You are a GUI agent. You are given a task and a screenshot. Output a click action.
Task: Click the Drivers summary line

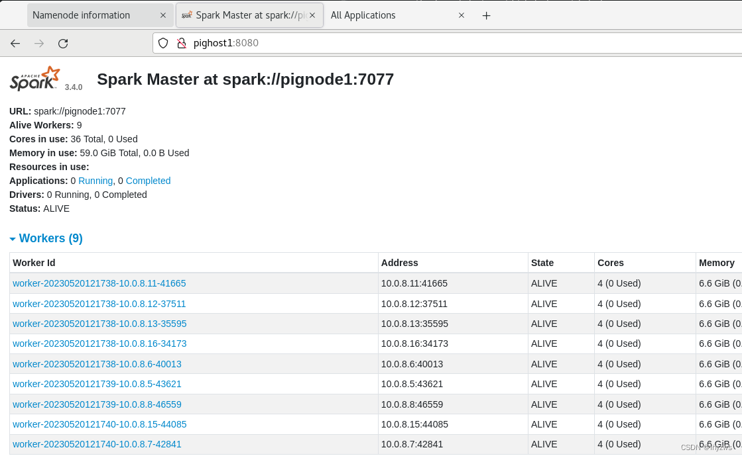78,195
